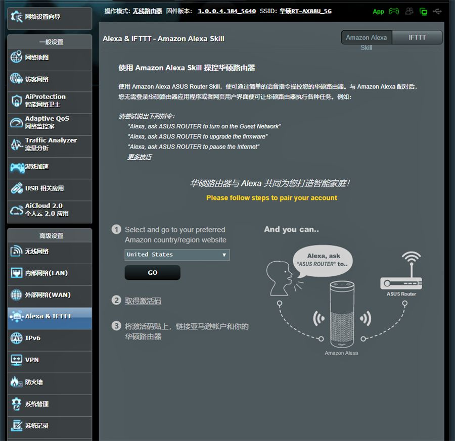
Task: Click the Alexa & IFTTT sidebar icon
Action: pyautogui.click(x=16, y=317)
